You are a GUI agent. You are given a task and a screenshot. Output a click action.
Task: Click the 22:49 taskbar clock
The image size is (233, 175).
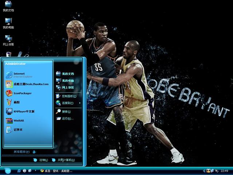[224, 171]
